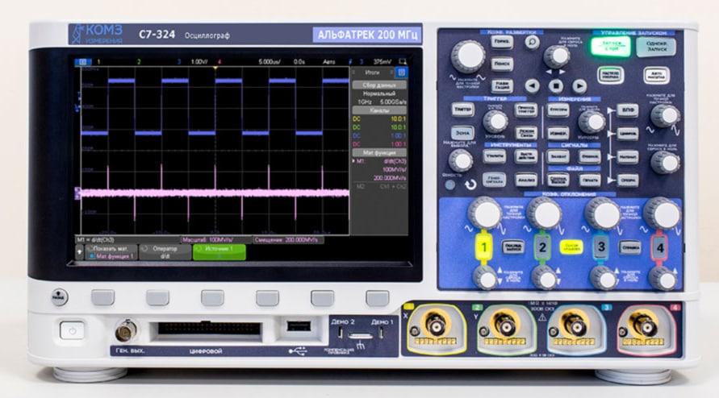Tap the blue main menu icon on screen
The height and width of the screenshot is (398, 719).
coord(82,61)
